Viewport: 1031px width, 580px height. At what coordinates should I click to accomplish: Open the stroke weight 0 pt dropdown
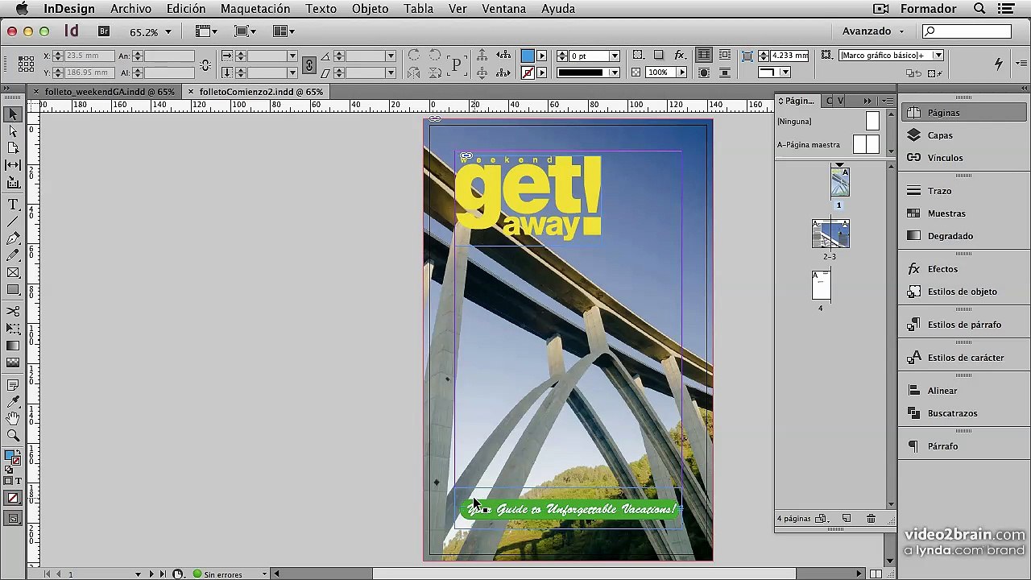pos(615,56)
